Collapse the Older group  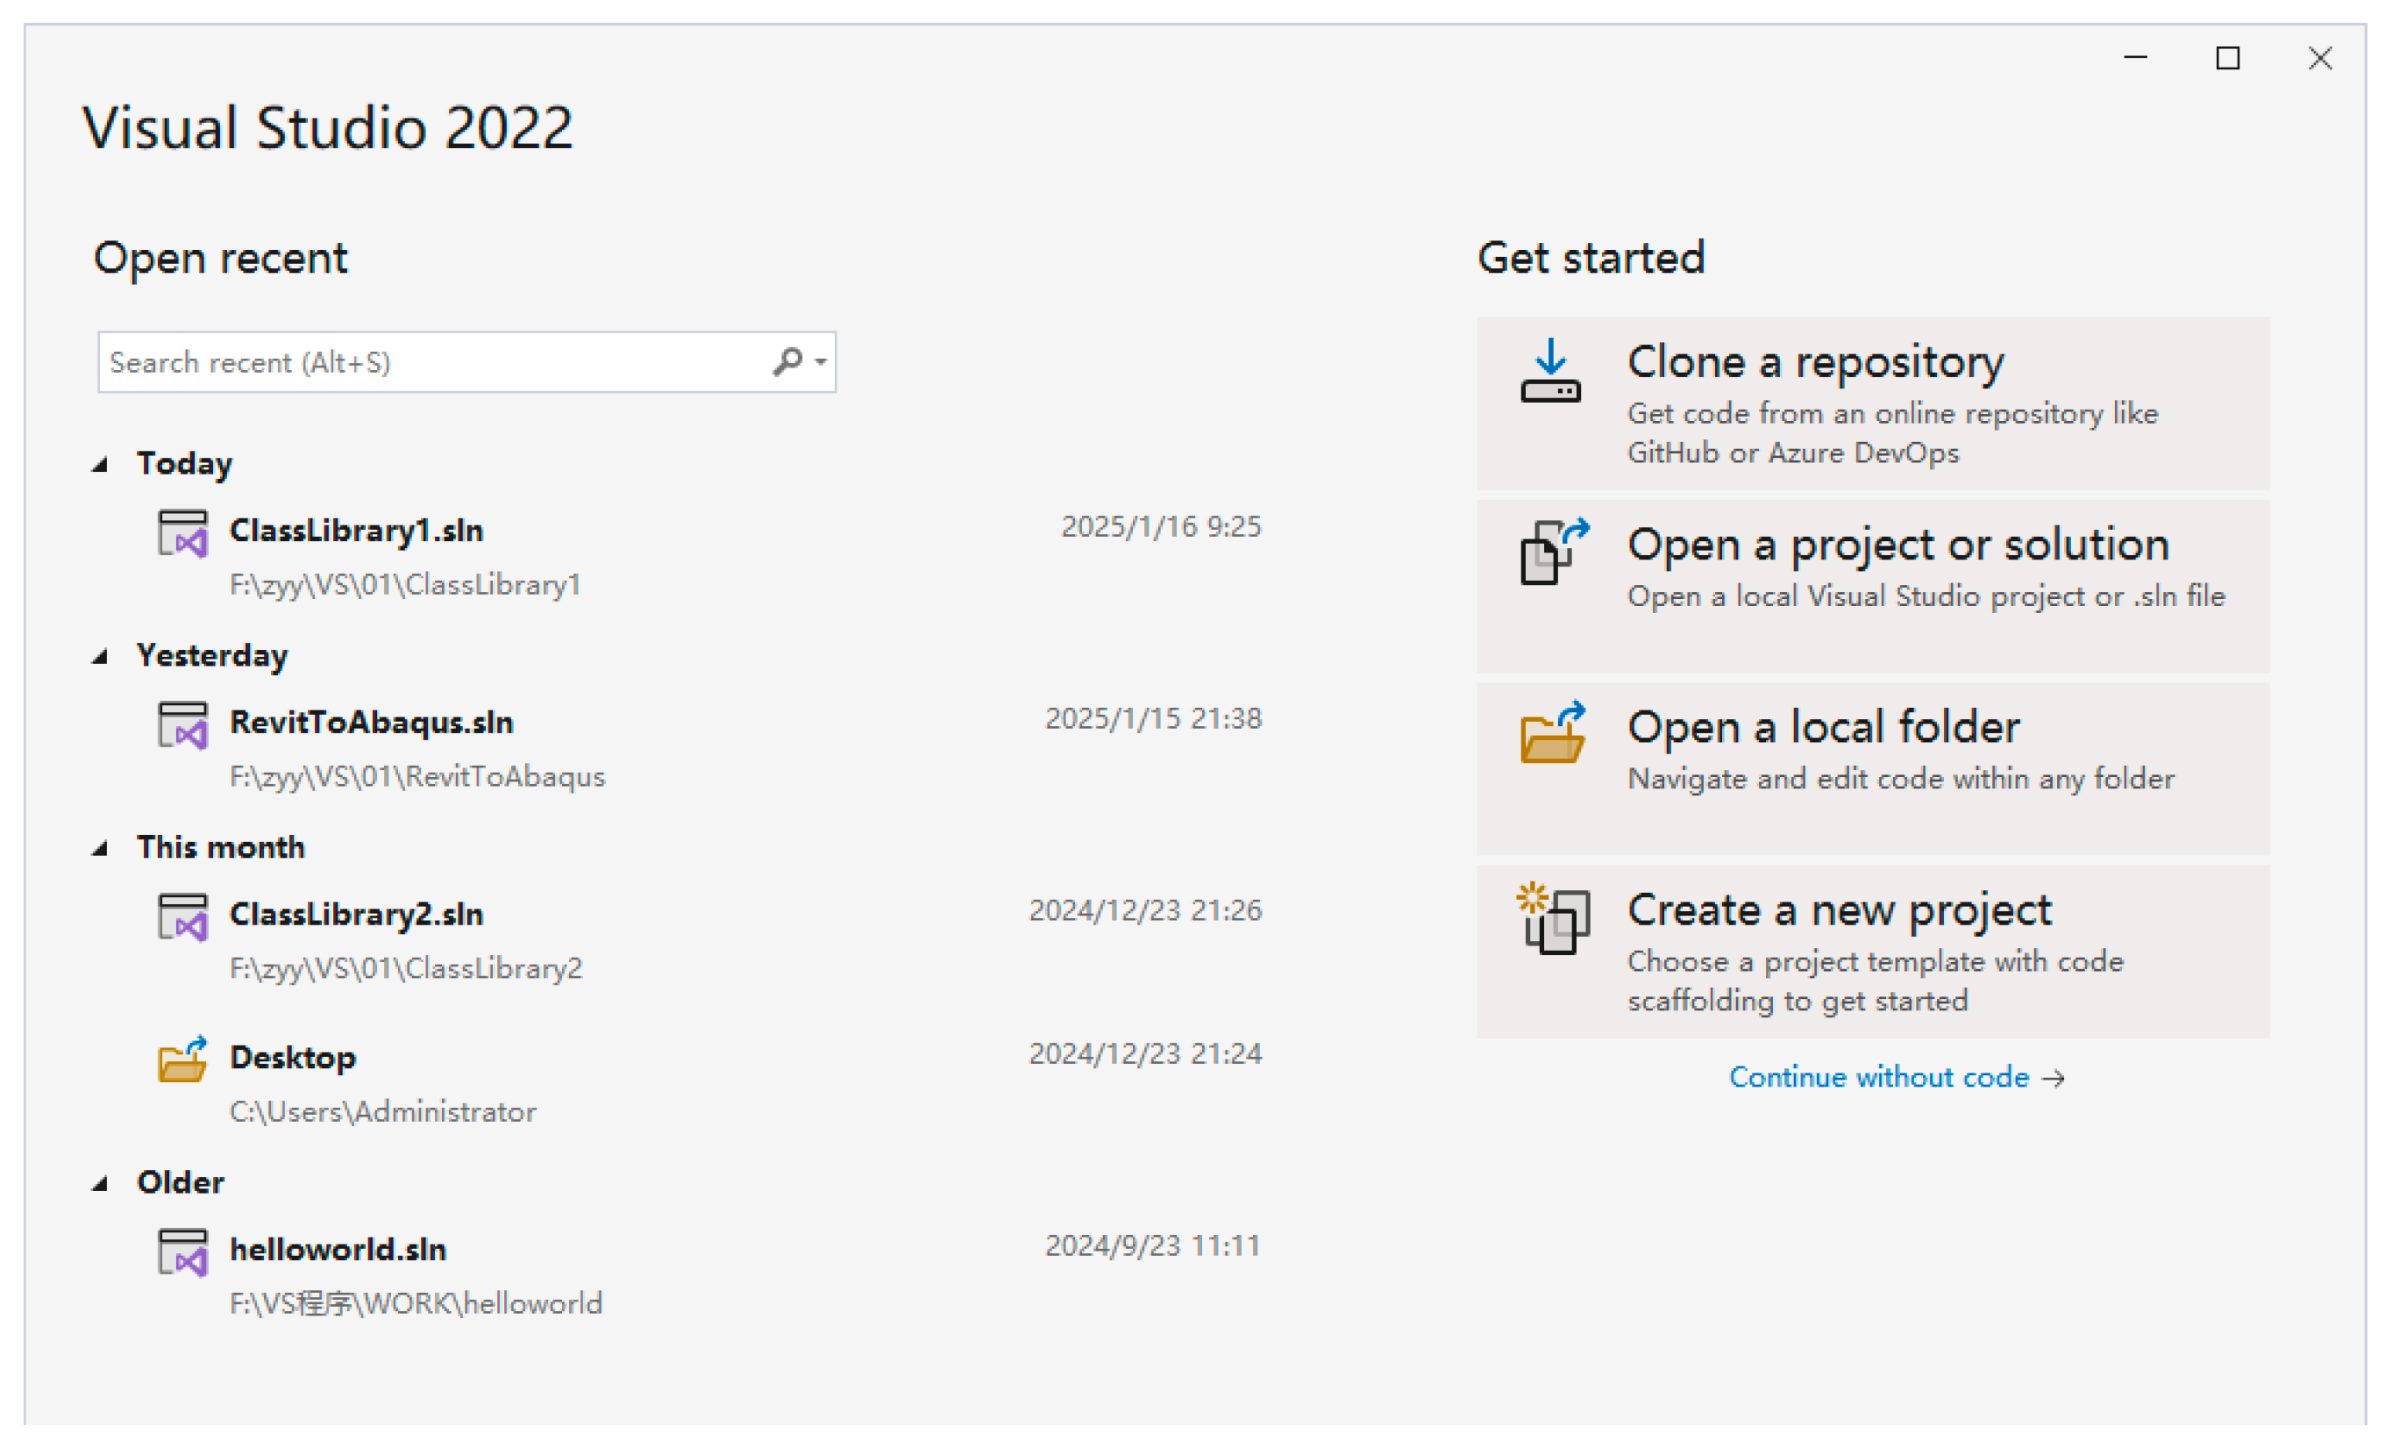100,1183
